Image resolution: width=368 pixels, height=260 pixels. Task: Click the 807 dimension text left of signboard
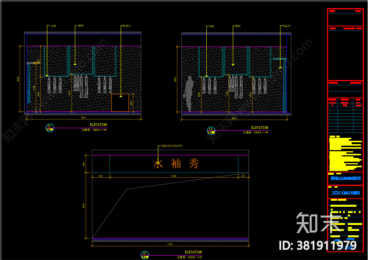point(101,176)
